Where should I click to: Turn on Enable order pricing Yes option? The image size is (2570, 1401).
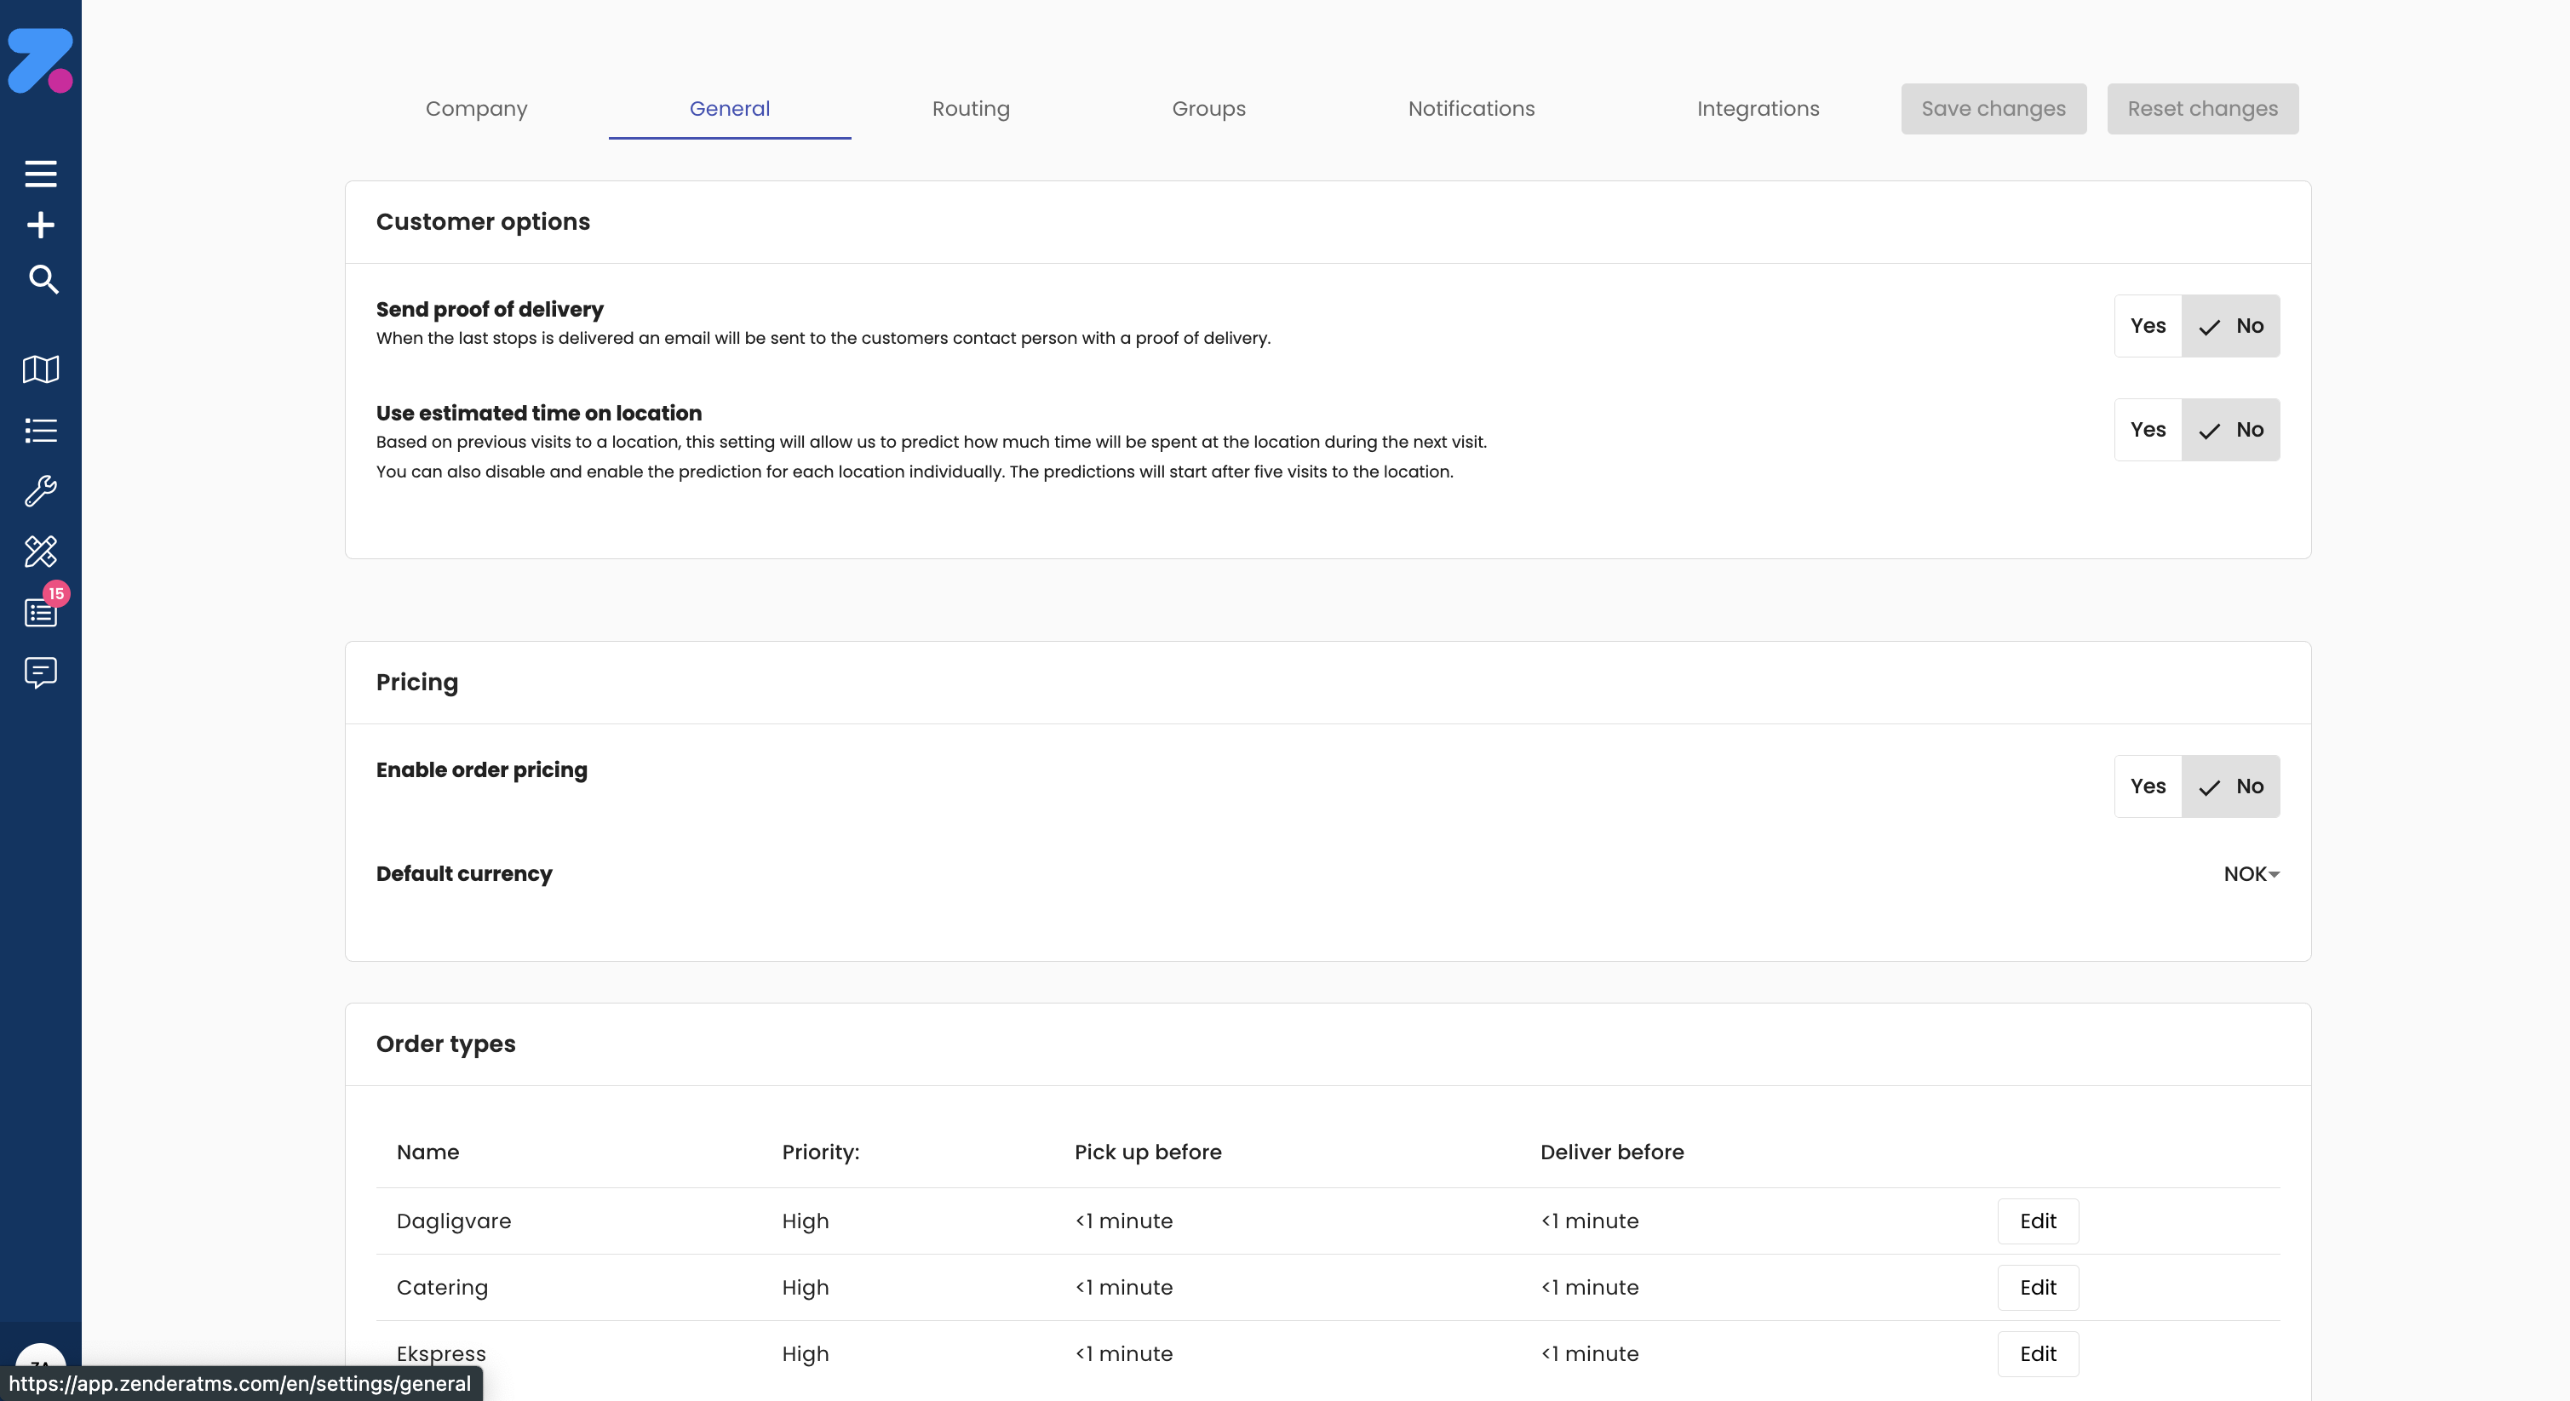[x=2147, y=786]
